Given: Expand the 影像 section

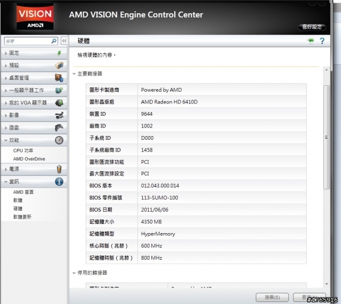Looking at the screenshot, I should [6, 115].
